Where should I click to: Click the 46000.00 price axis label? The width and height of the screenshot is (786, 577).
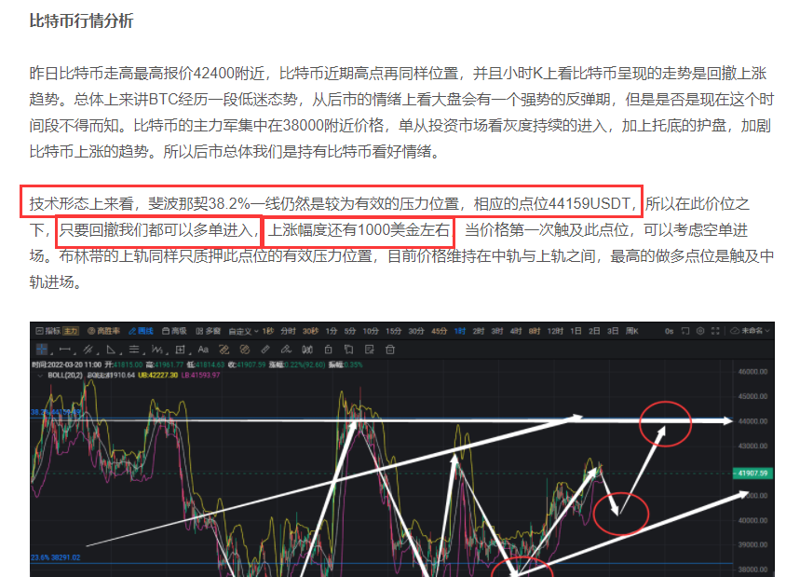pyautogui.click(x=752, y=372)
